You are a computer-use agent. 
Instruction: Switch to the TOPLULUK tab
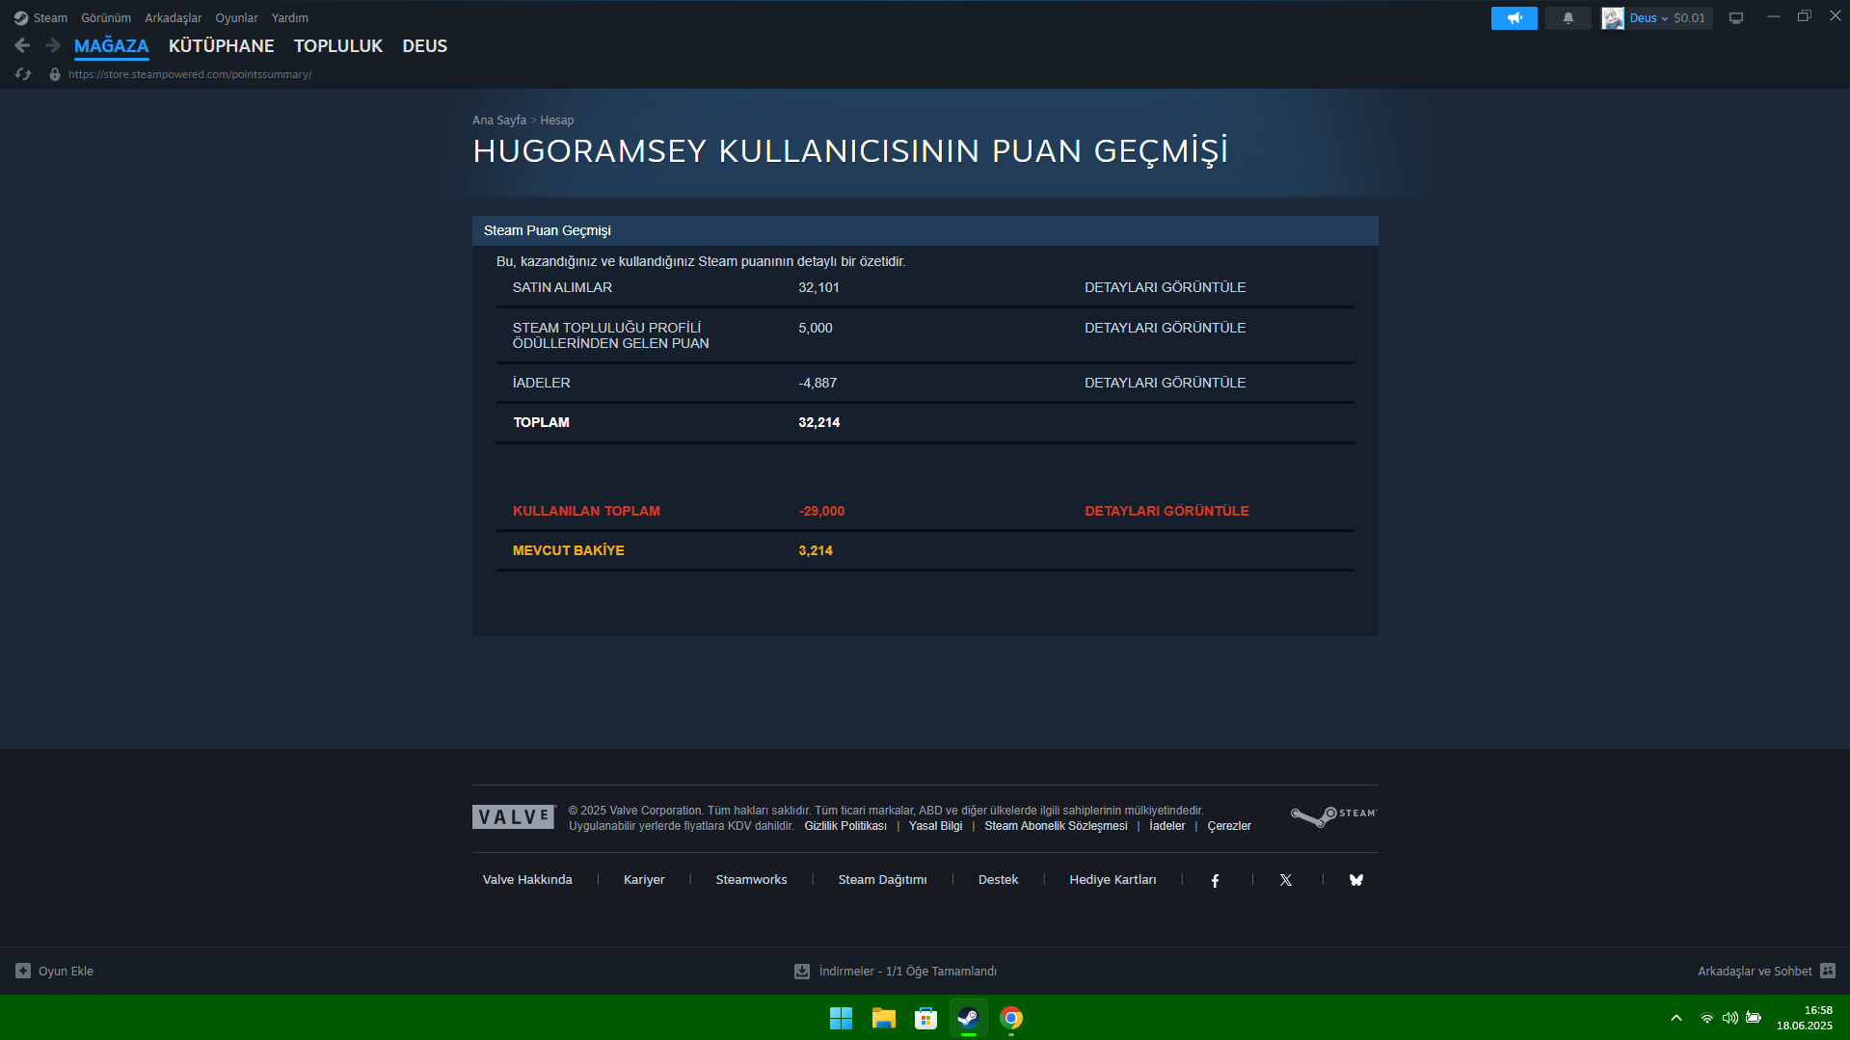[338, 45]
